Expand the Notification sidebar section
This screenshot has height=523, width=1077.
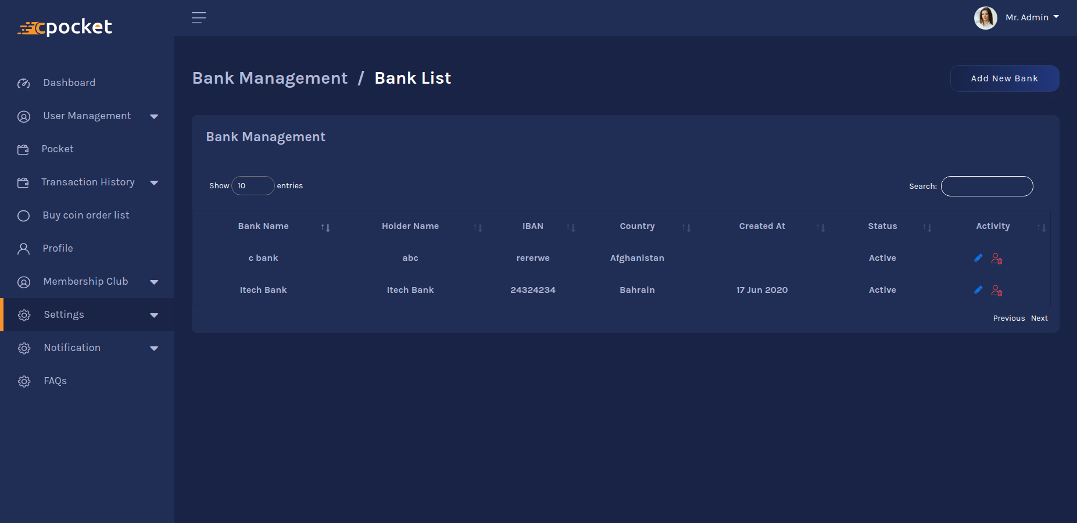coord(71,348)
